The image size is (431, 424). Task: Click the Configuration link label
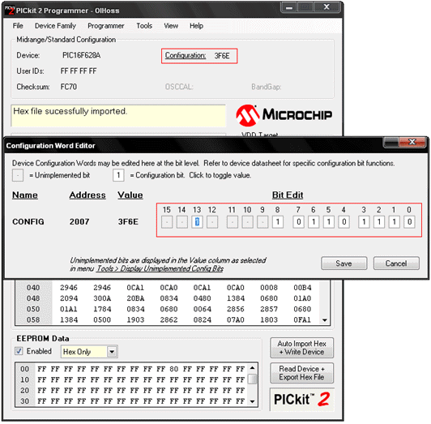(x=186, y=56)
